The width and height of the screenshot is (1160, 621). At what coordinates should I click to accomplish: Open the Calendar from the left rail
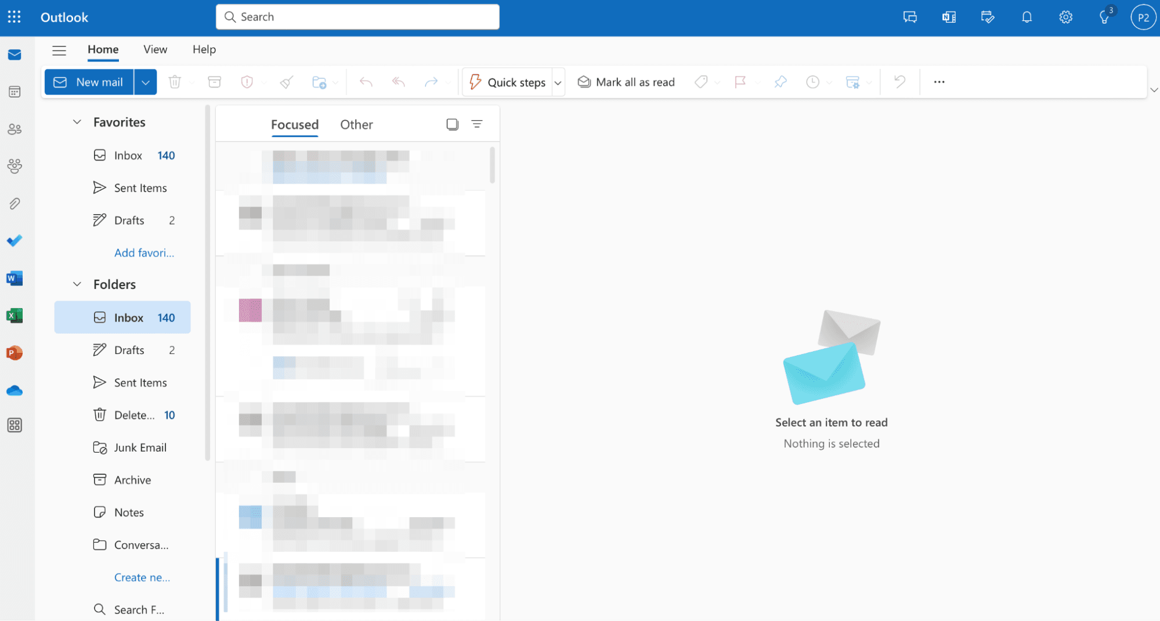(x=15, y=91)
